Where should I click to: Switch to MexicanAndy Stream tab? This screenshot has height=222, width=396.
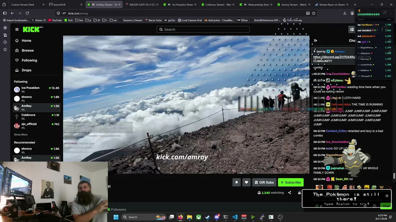pos(256,5)
